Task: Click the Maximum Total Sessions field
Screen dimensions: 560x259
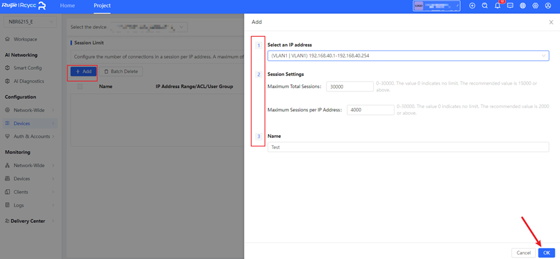Action: (x=349, y=86)
